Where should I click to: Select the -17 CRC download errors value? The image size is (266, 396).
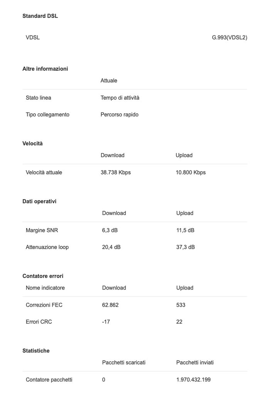coord(106,322)
